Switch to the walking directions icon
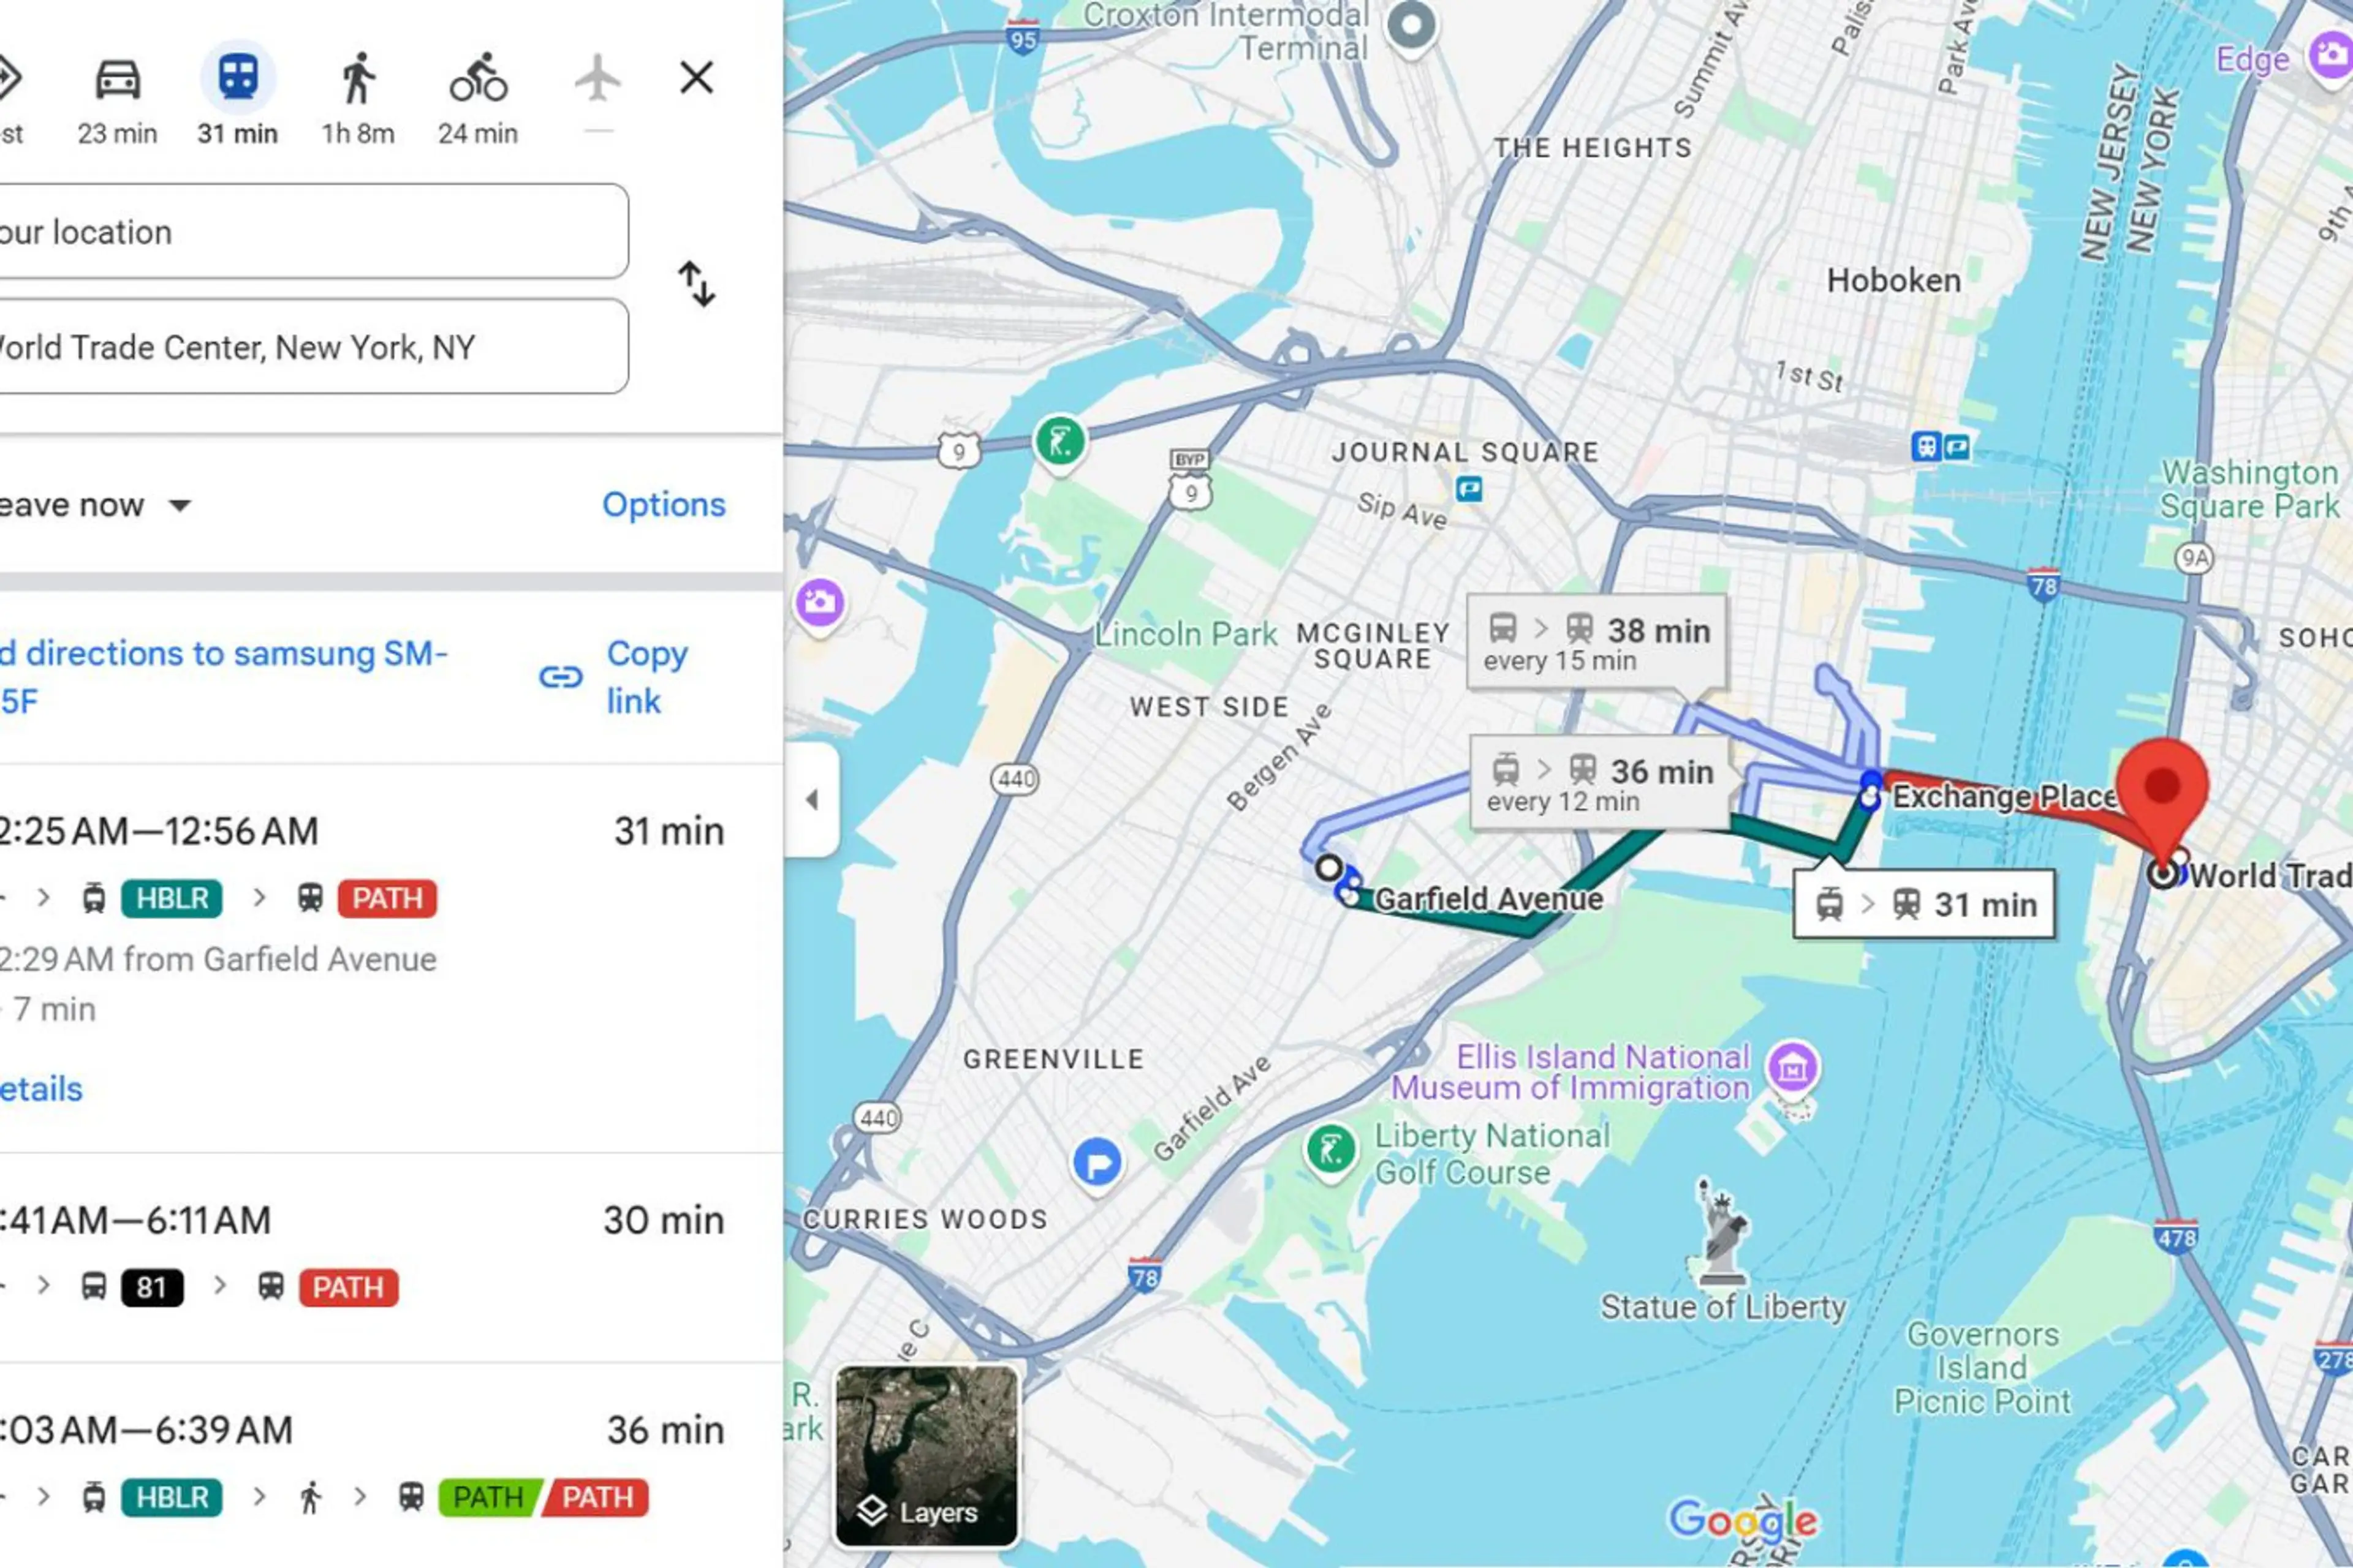The image size is (2353, 1568). pos(357,78)
